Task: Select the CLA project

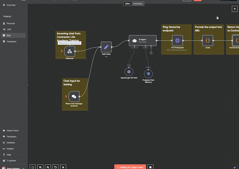Action: [13, 35]
